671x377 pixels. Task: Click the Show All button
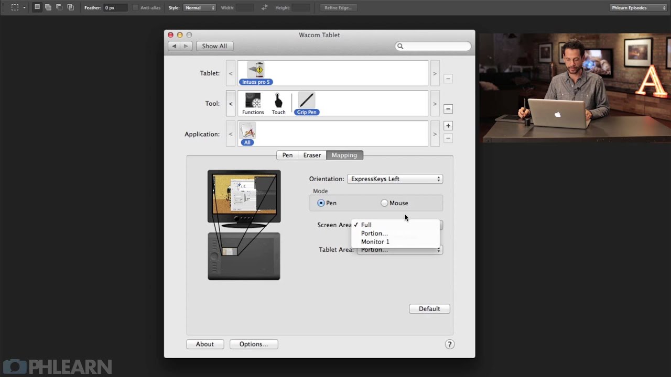click(x=214, y=46)
